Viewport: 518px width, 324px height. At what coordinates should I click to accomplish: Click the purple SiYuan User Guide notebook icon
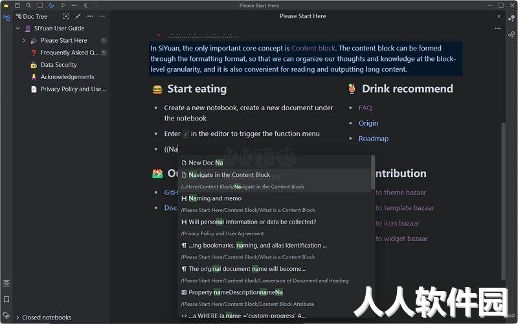28,29
